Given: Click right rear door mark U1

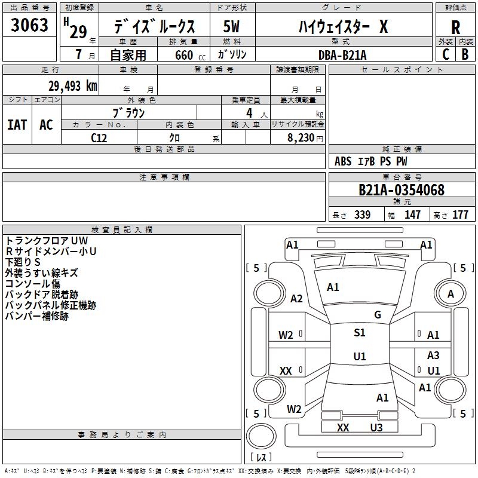Looking at the screenshot, I should [434, 370].
